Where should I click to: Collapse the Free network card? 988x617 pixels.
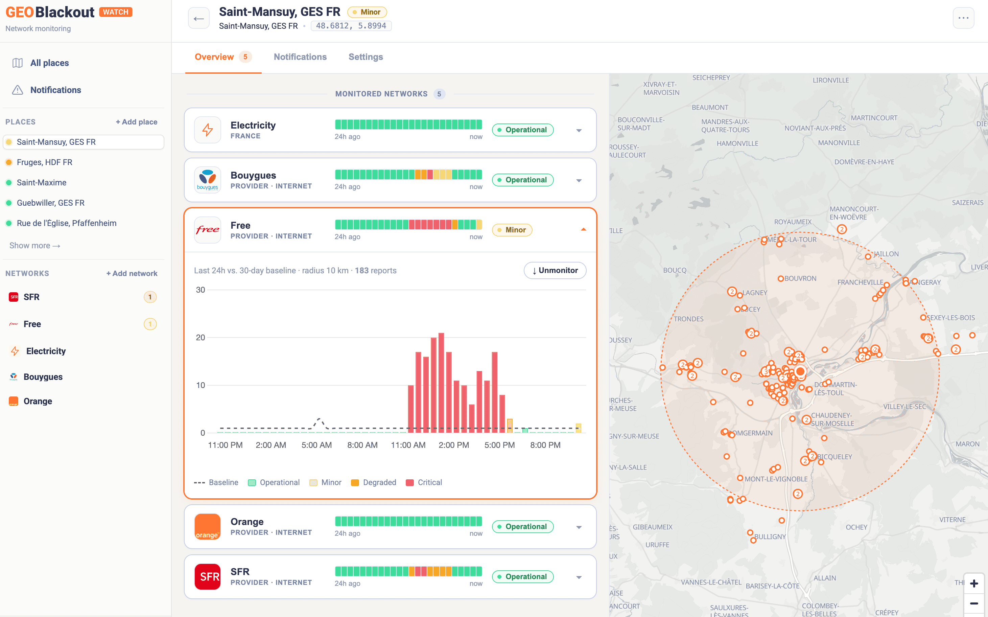[x=583, y=230]
